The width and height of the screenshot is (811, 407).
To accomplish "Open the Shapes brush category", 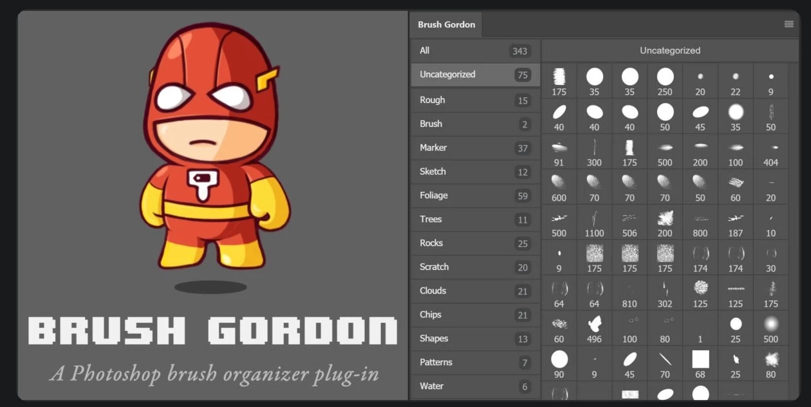I will [x=475, y=339].
